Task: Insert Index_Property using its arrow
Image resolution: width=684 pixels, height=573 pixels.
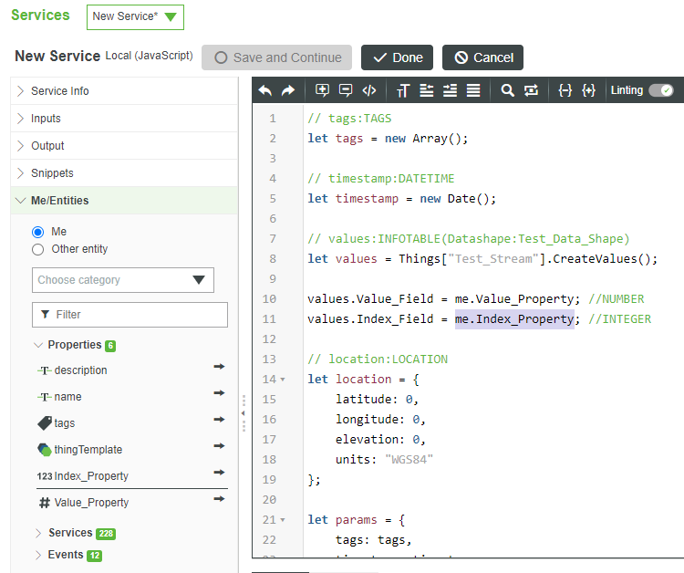Action: point(219,473)
